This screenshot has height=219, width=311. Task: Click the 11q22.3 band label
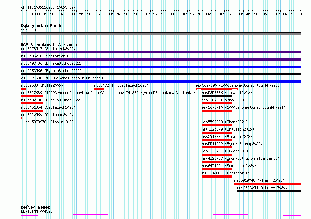pos(28,30)
